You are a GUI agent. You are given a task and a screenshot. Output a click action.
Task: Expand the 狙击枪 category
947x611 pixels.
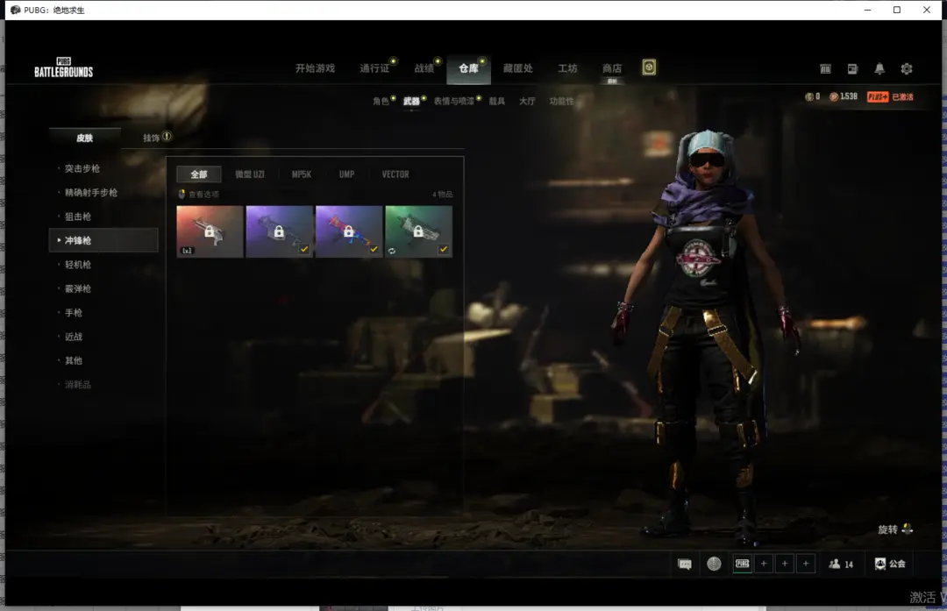click(78, 217)
